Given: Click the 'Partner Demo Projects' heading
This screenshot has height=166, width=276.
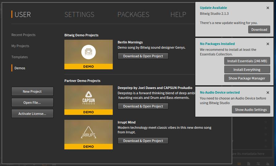Looking at the screenshot, I should pos(82,81).
